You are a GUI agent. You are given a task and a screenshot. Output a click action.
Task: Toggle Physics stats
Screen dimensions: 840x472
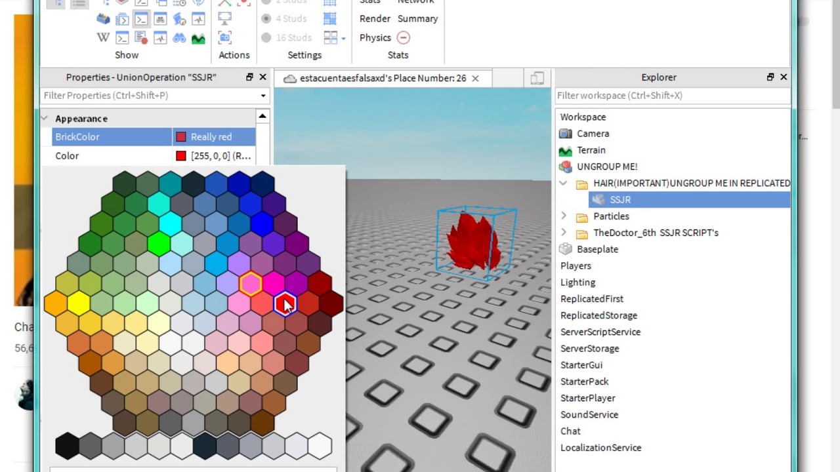(x=375, y=37)
